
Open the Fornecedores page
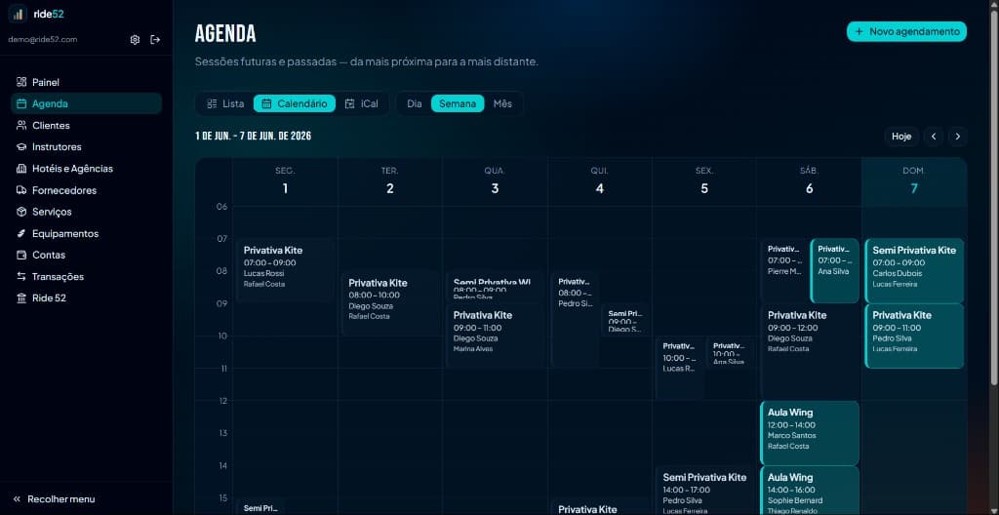86,190
